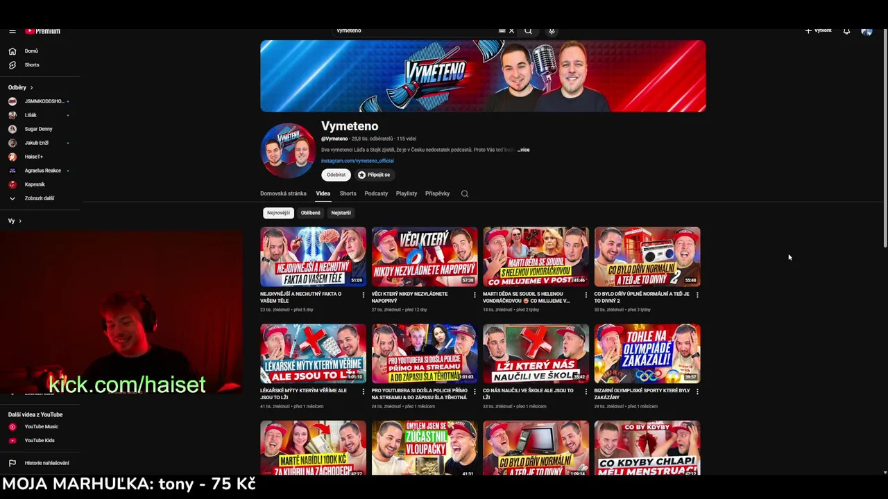Image resolution: width=888 pixels, height=499 pixels.
Task: Open thumbnail Marti děda se soudil
Action: (536, 256)
